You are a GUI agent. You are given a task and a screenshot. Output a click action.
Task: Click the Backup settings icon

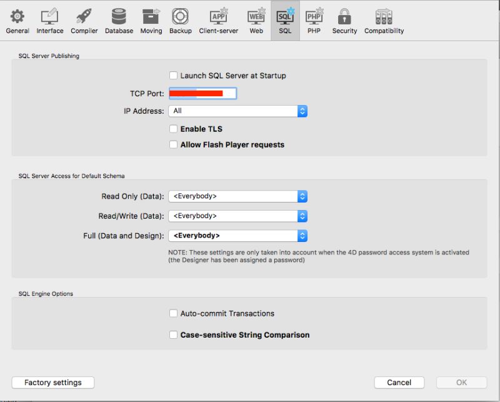coord(180,19)
